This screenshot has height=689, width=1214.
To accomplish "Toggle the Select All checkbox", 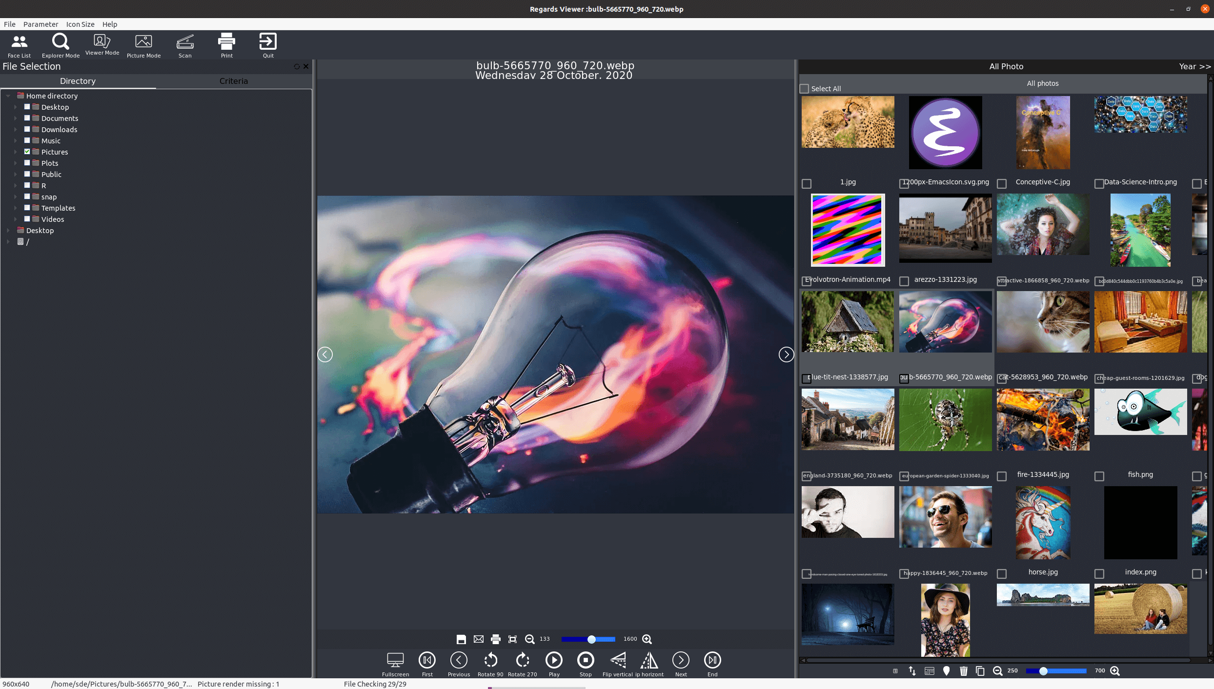I will 804,89.
